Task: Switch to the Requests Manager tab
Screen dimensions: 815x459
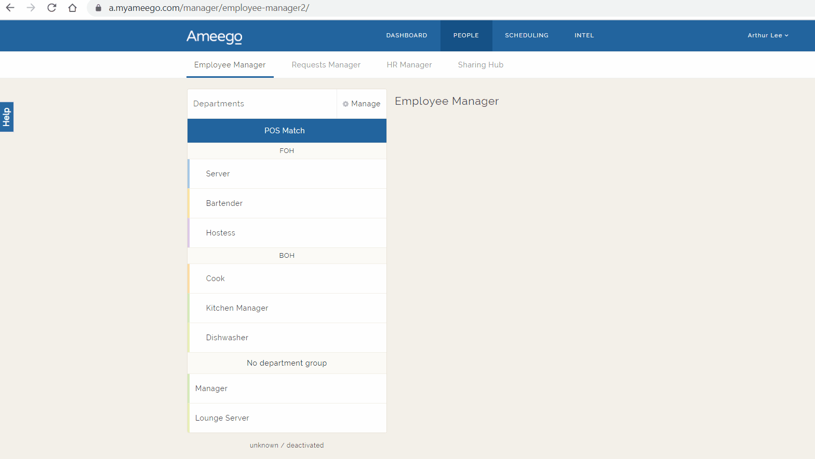Action: [x=326, y=65]
